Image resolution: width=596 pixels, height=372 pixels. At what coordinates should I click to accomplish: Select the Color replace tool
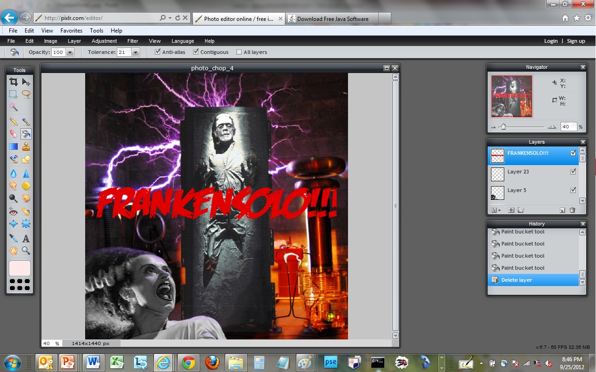click(13, 159)
